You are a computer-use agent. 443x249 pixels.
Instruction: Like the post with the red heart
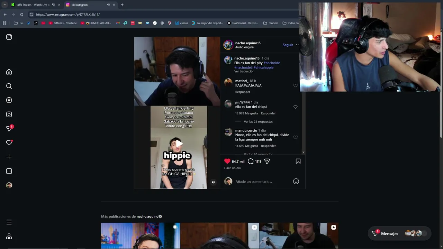227,161
